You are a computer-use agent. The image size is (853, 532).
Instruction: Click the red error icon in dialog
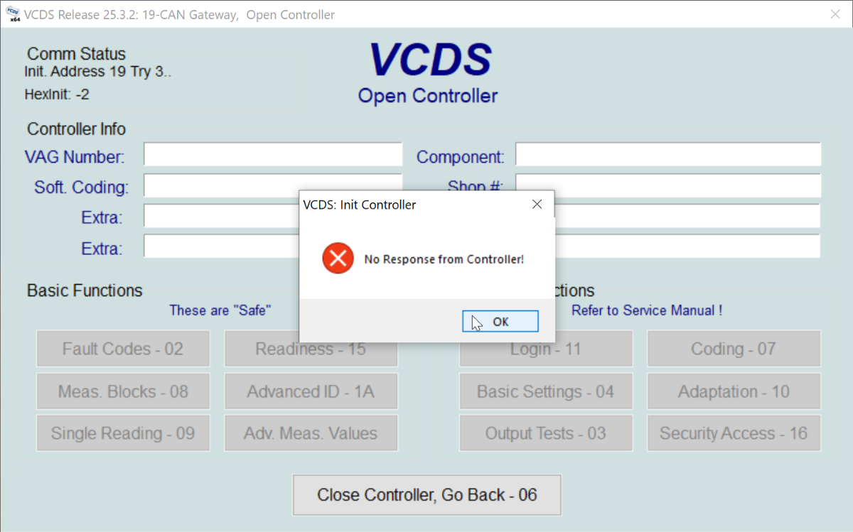click(x=338, y=259)
